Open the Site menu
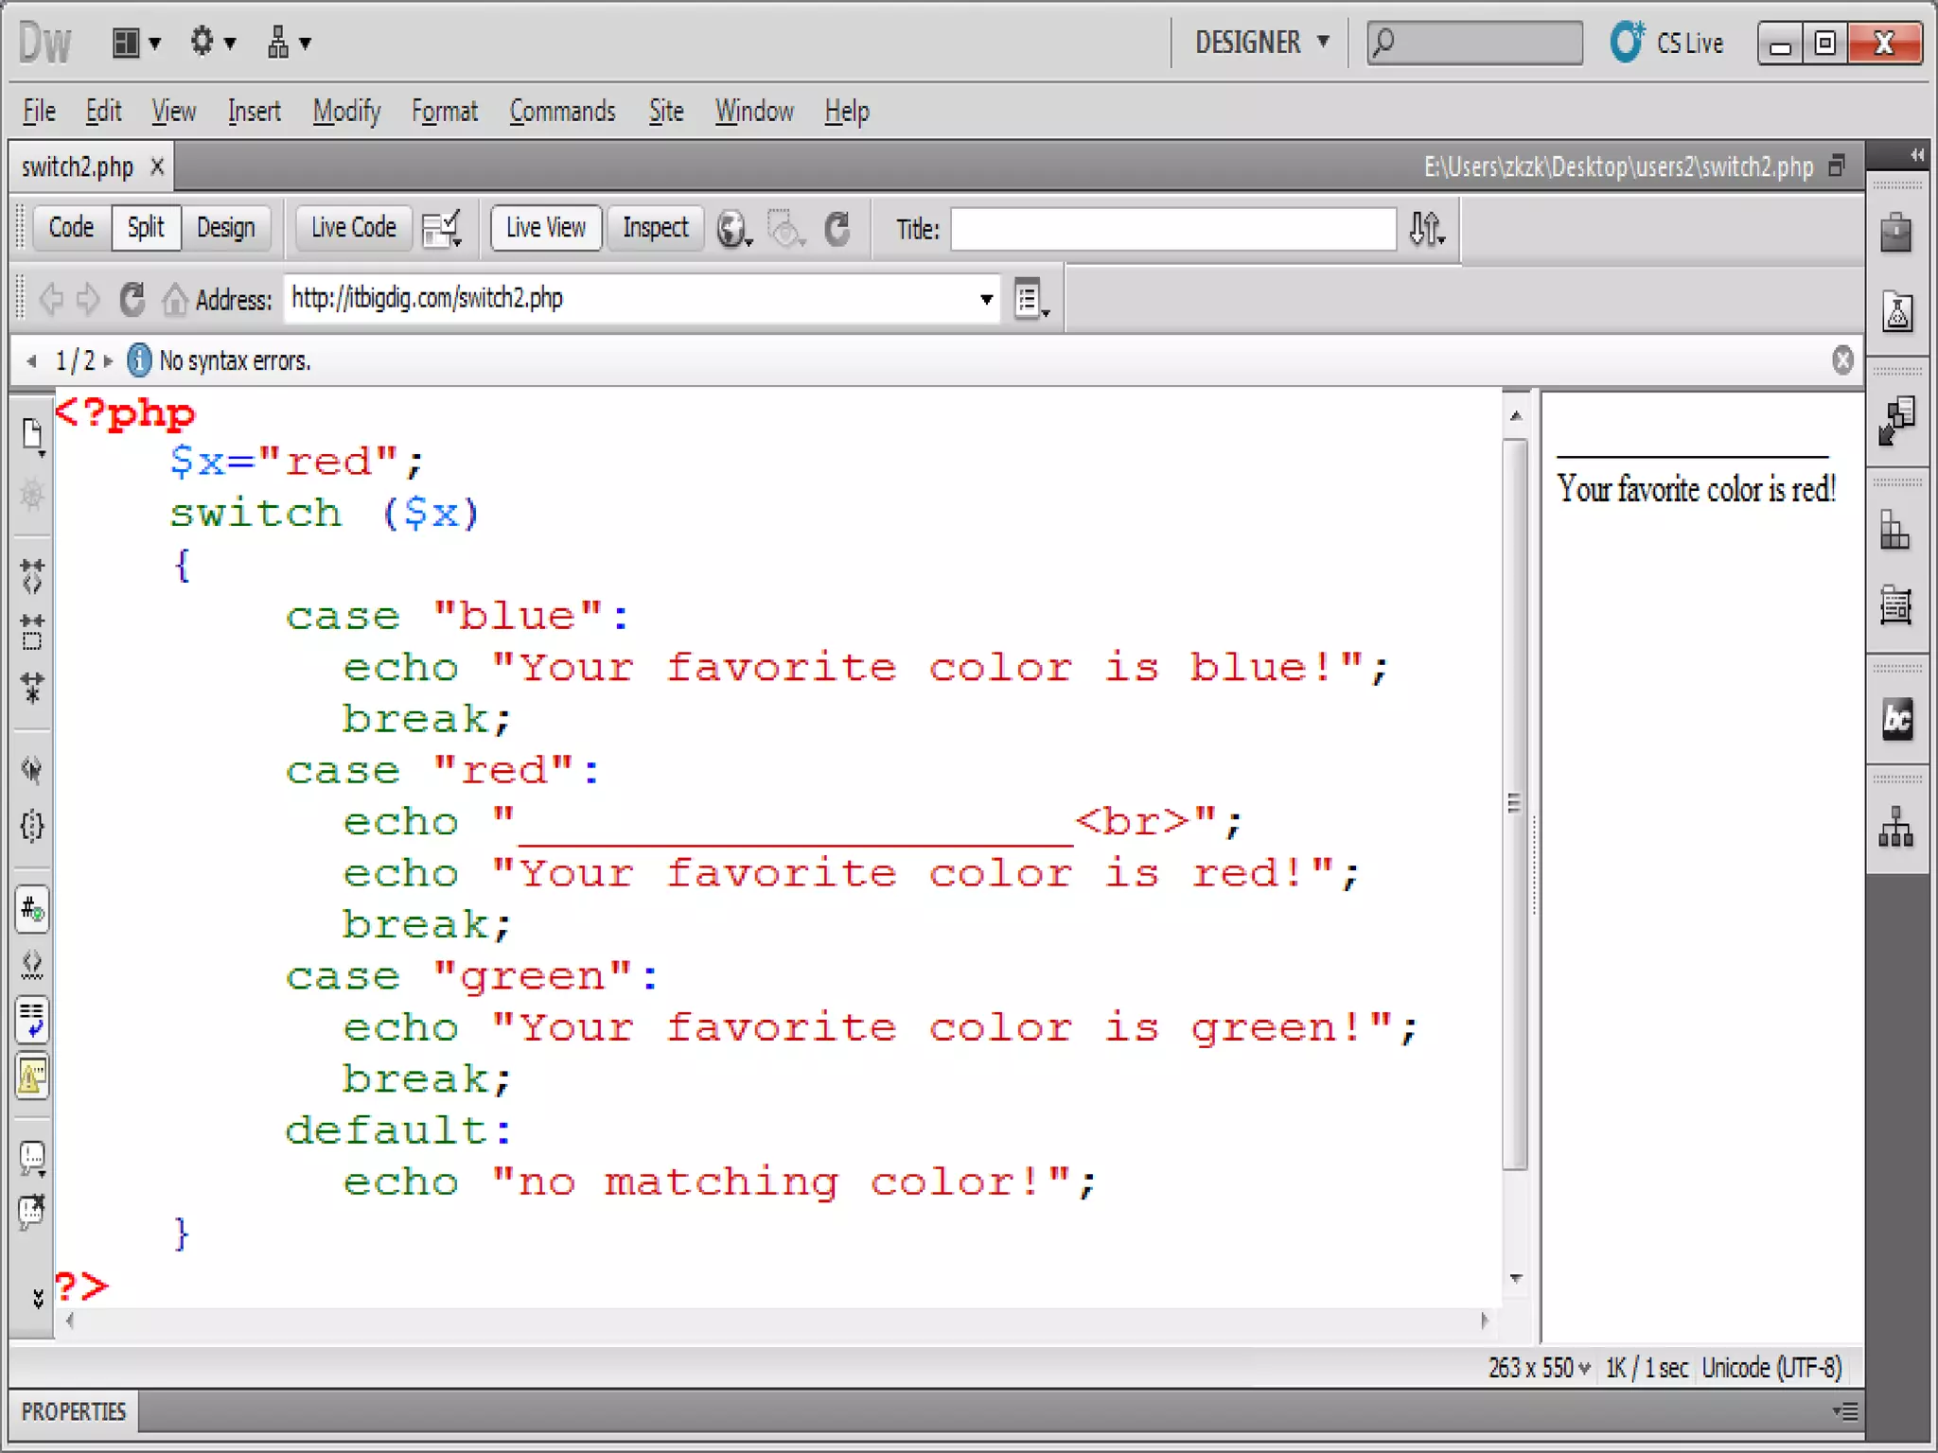The height and width of the screenshot is (1453, 1938). pyautogui.click(x=666, y=112)
